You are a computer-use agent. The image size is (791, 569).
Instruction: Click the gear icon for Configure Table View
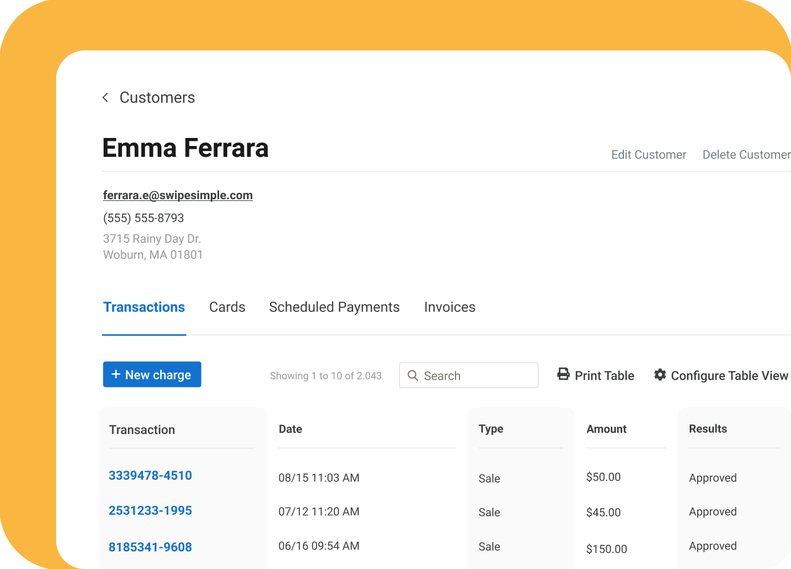[x=660, y=374]
